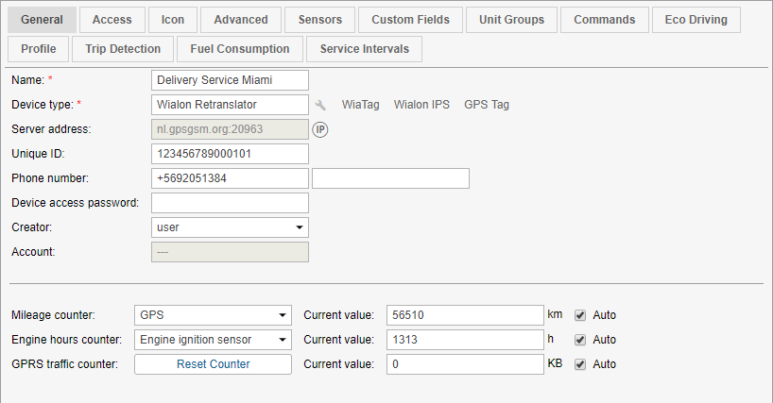Click the Name field with Delivery Service Miami

click(230, 80)
